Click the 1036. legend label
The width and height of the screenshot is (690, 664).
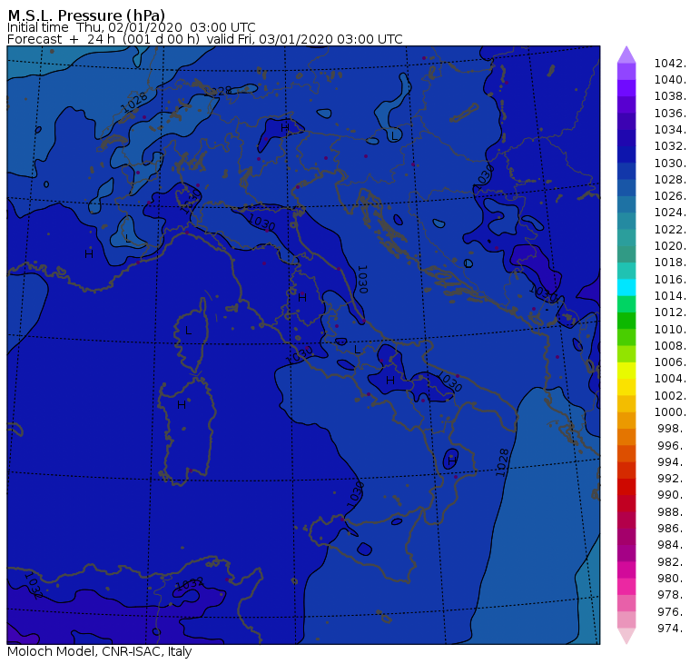(670, 114)
